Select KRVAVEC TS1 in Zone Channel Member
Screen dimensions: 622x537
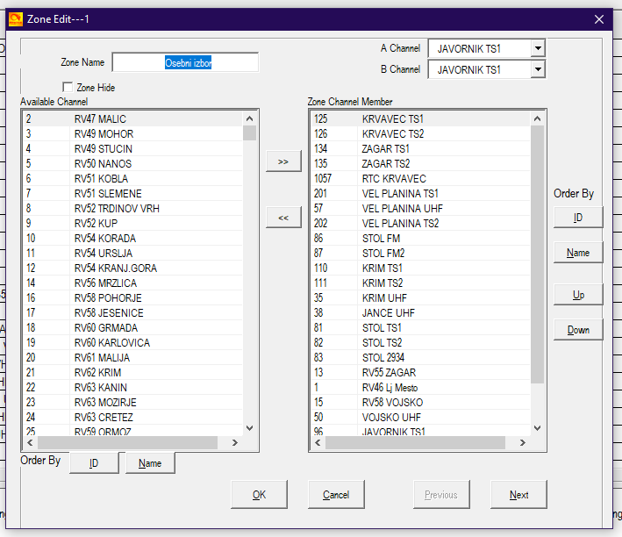click(x=392, y=118)
